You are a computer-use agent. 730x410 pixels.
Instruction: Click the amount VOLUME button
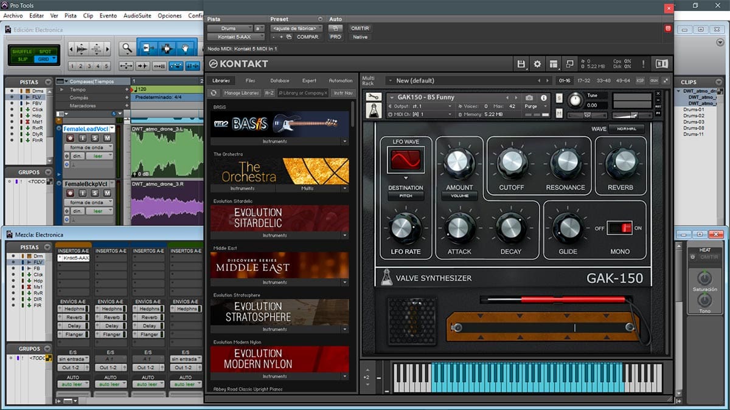coord(459,197)
